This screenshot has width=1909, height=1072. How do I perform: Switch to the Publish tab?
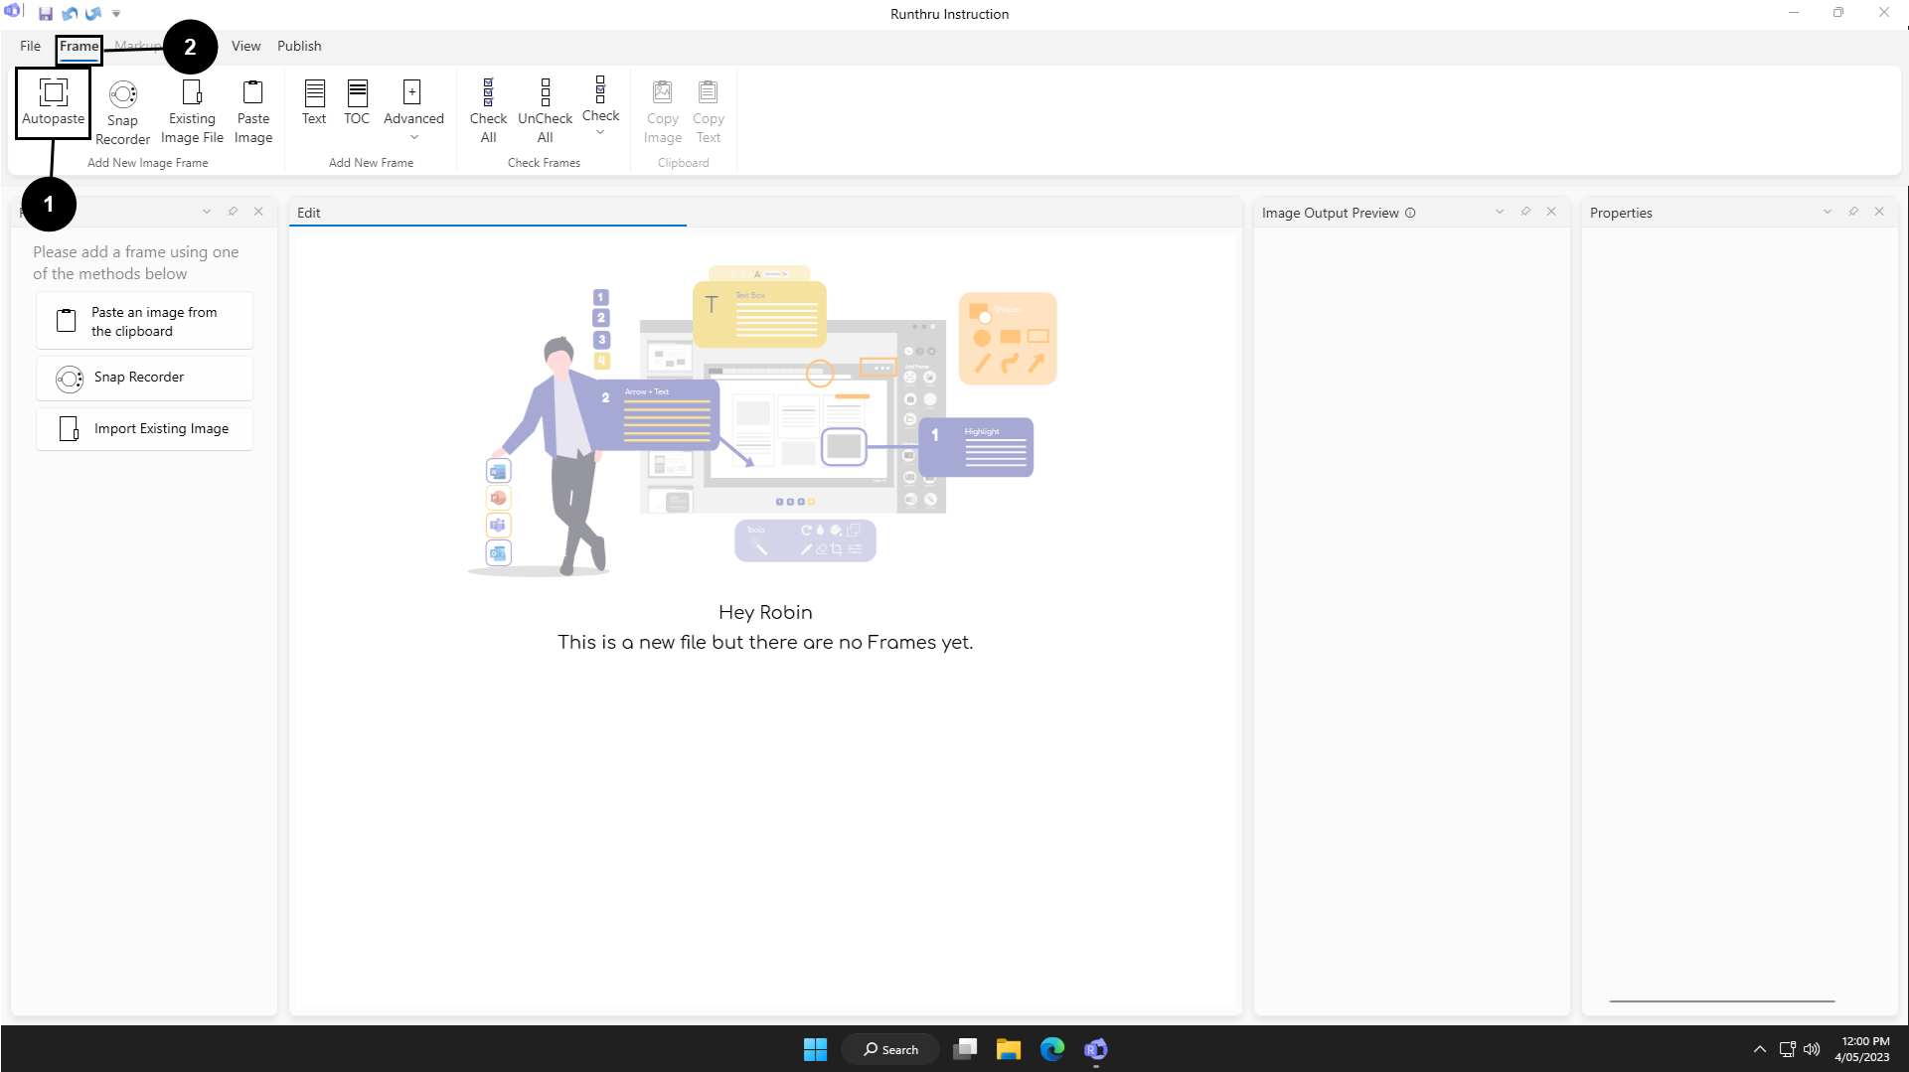[299, 46]
